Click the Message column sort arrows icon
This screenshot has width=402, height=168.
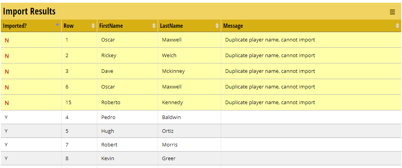[397, 26]
